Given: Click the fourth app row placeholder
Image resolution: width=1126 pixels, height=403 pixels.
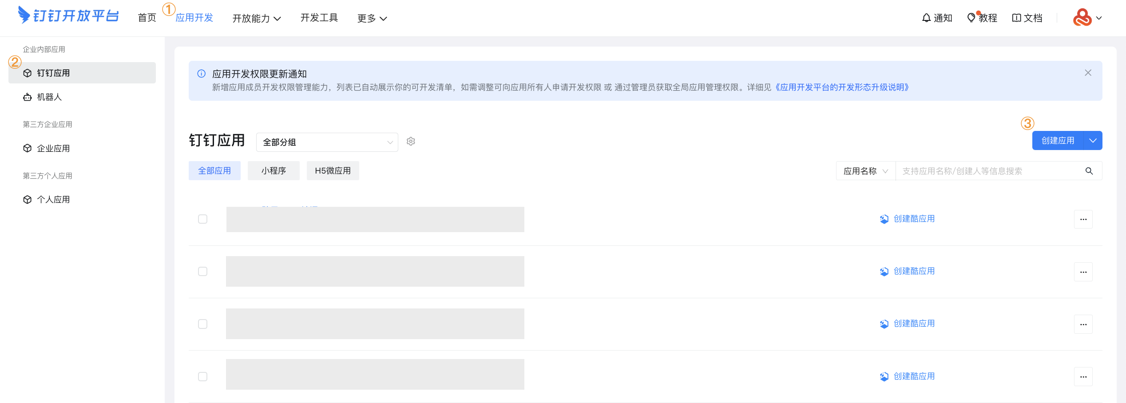Looking at the screenshot, I should tap(375, 375).
